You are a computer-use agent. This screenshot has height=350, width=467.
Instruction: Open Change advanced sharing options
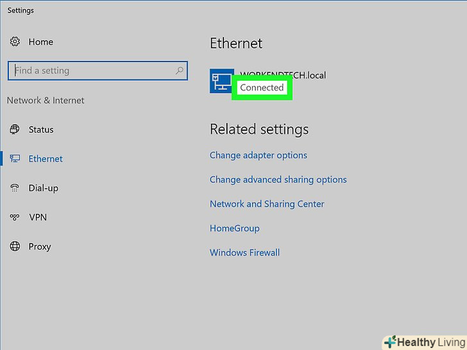pyautogui.click(x=278, y=179)
